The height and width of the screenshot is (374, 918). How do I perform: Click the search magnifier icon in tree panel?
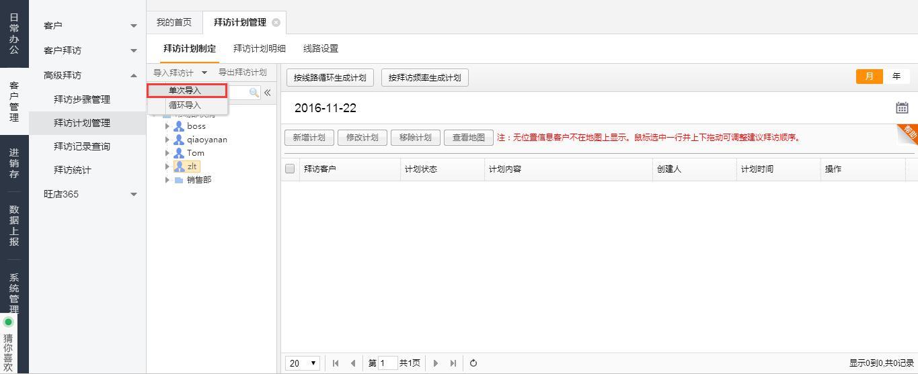tap(254, 93)
